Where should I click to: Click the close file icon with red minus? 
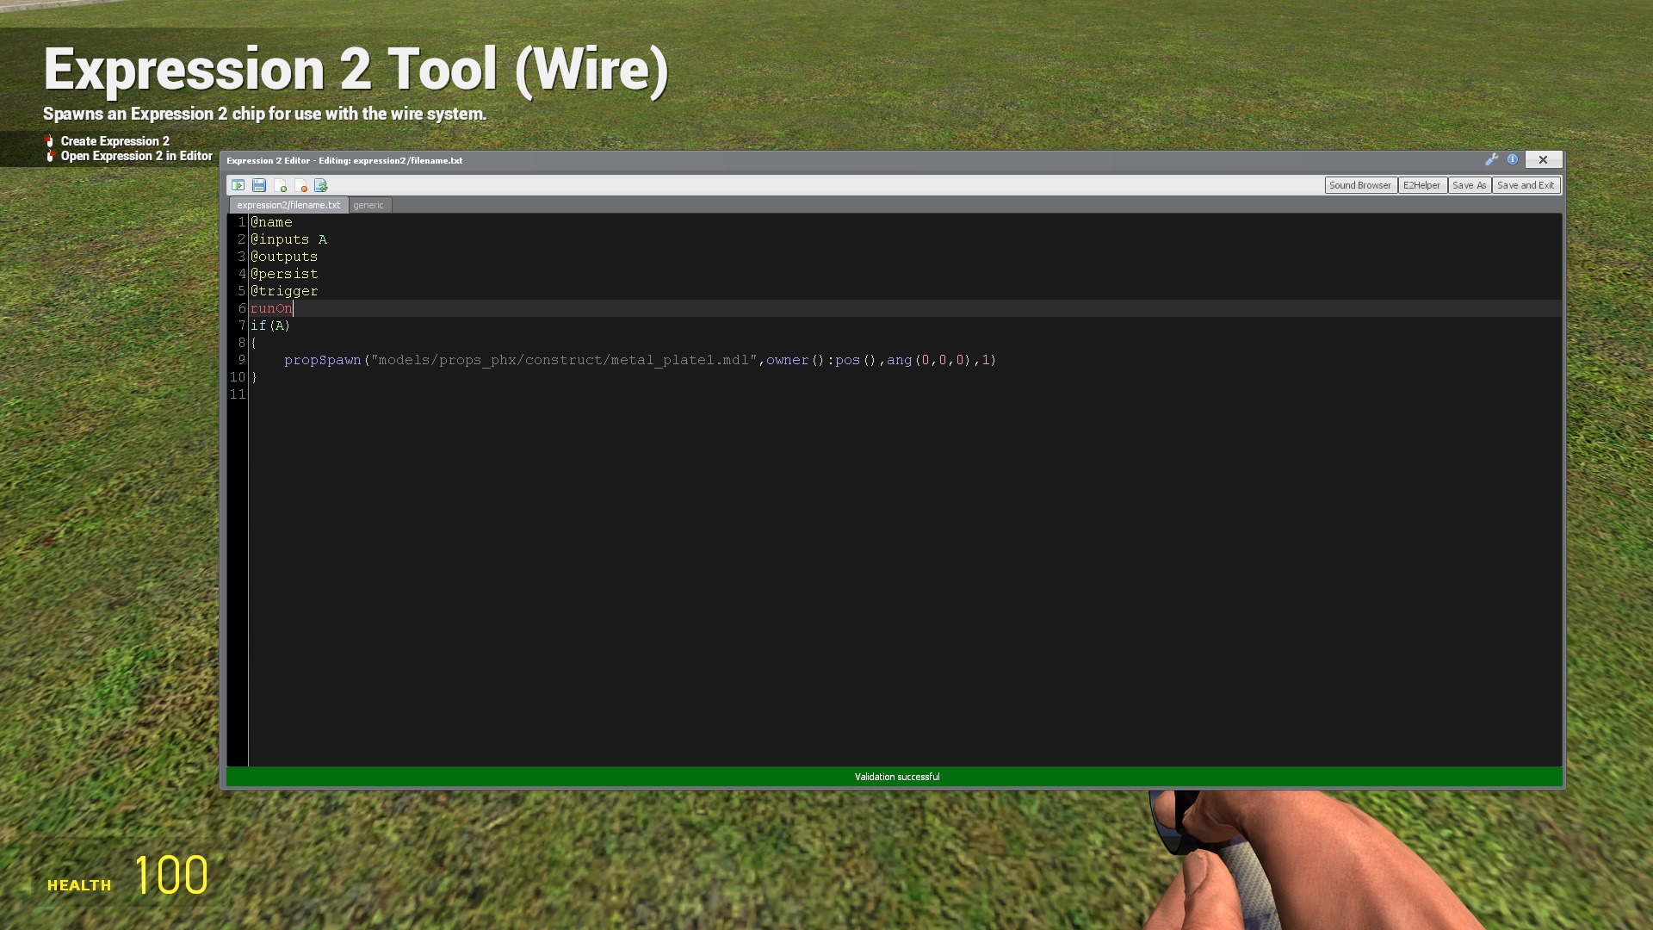[302, 185]
